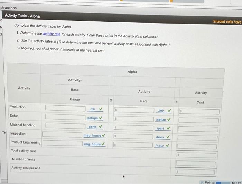This screenshot has height=184, width=242.
Task: Select the Material handling activity cost field
Action: point(198,129)
